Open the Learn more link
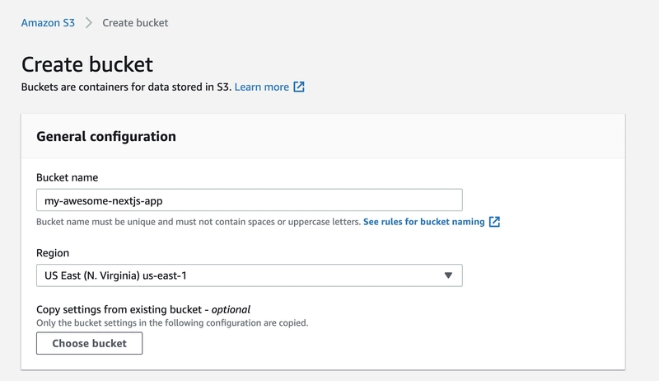This screenshot has height=381, width=659. point(261,87)
